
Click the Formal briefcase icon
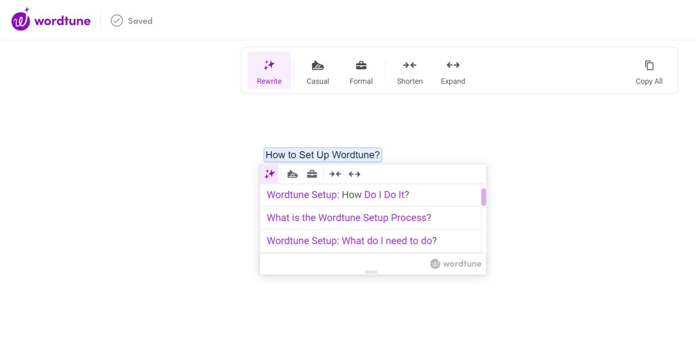(x=361, y=65)
